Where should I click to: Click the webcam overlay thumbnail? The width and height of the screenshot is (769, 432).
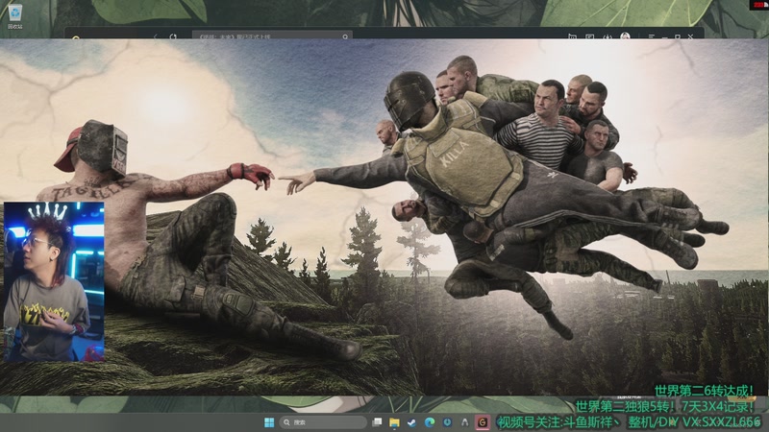(54, 281)
